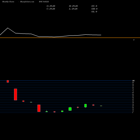Click the '54' price axis label
Image resolution: width=140 pixels, height=140 pixels.
click(133, 97)
